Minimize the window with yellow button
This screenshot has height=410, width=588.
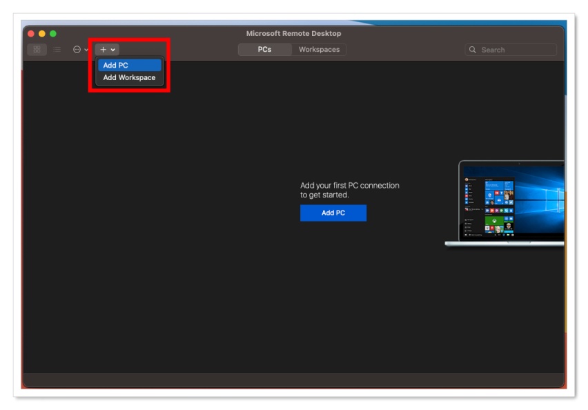[42, 34]
